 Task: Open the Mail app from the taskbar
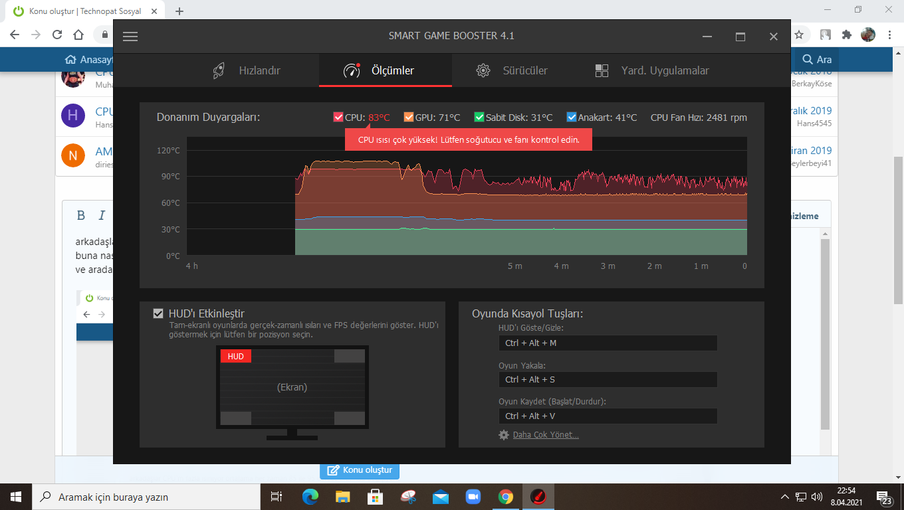tap(440, 497)
